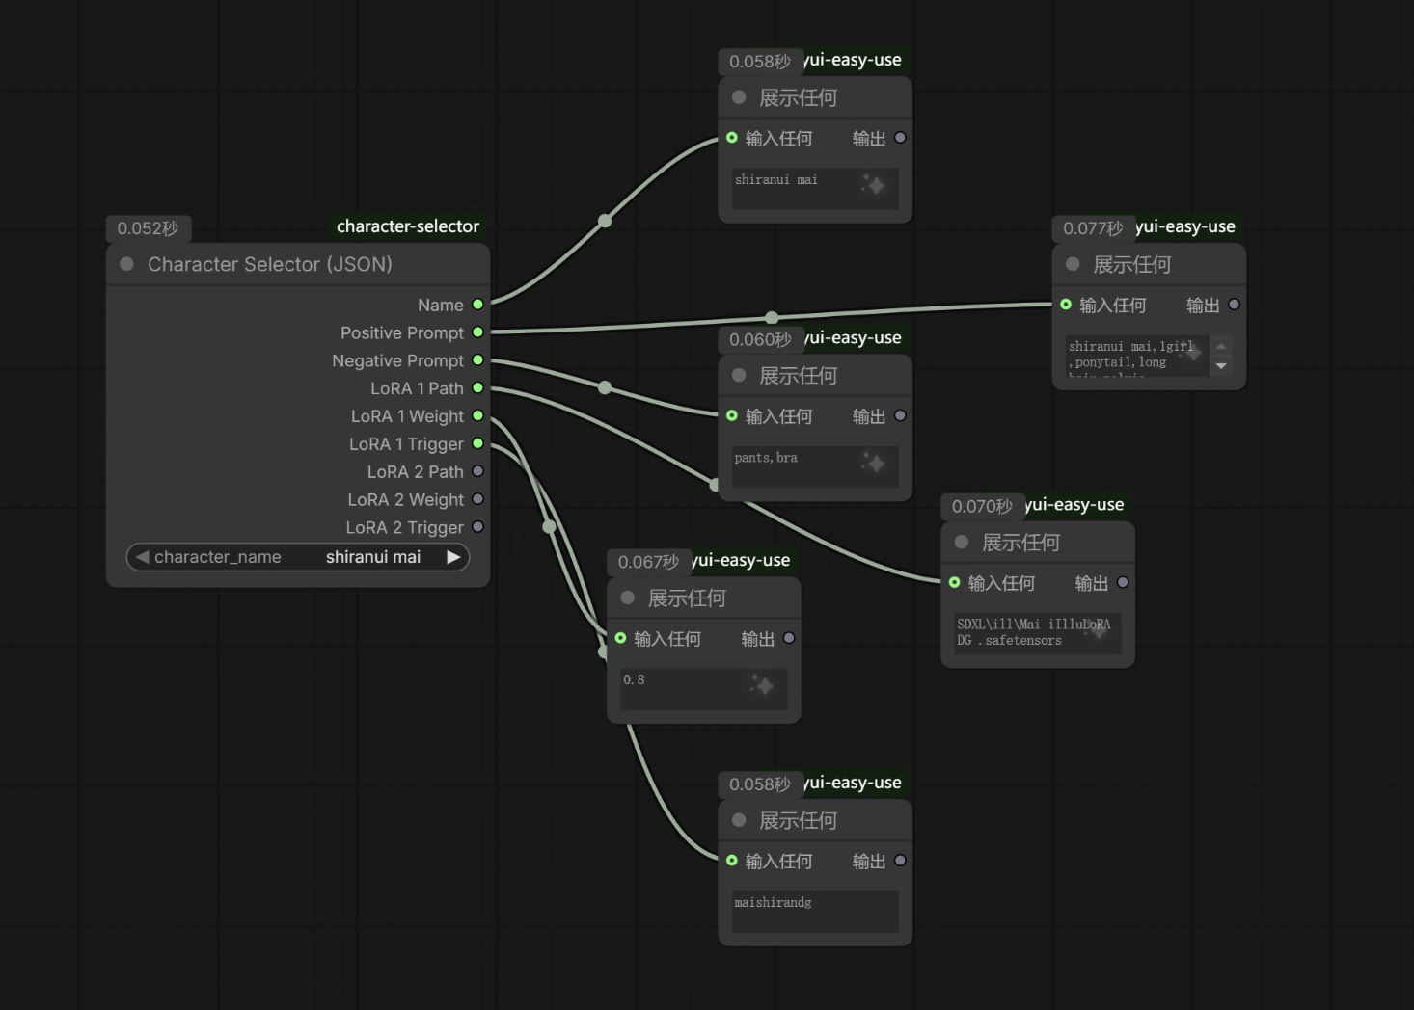Click the '0.070秒' execution time badge

[x=982, y=506]
